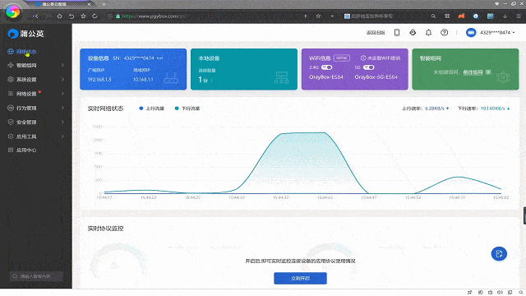Click the 立即开启 button
526x296 pixels.
coord(300,278)
